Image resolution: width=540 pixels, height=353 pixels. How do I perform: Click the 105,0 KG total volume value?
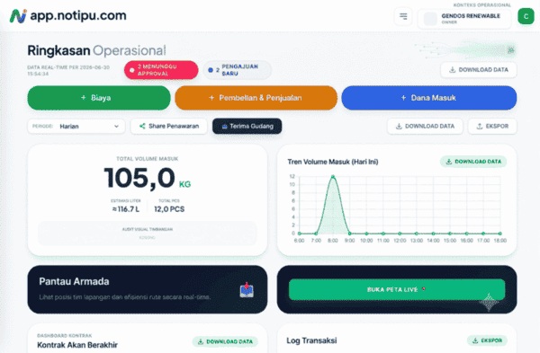click(147, 179)
